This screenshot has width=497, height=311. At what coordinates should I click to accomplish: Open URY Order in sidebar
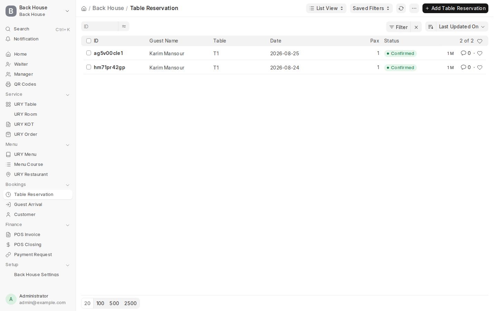[x=38, y=134]
